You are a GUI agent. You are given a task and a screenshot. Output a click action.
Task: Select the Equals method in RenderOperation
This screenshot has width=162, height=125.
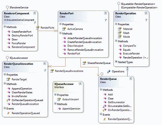[x=127, y=50]
